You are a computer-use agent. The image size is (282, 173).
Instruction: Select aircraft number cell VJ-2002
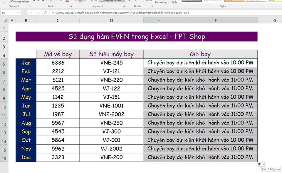pos(112,149)
